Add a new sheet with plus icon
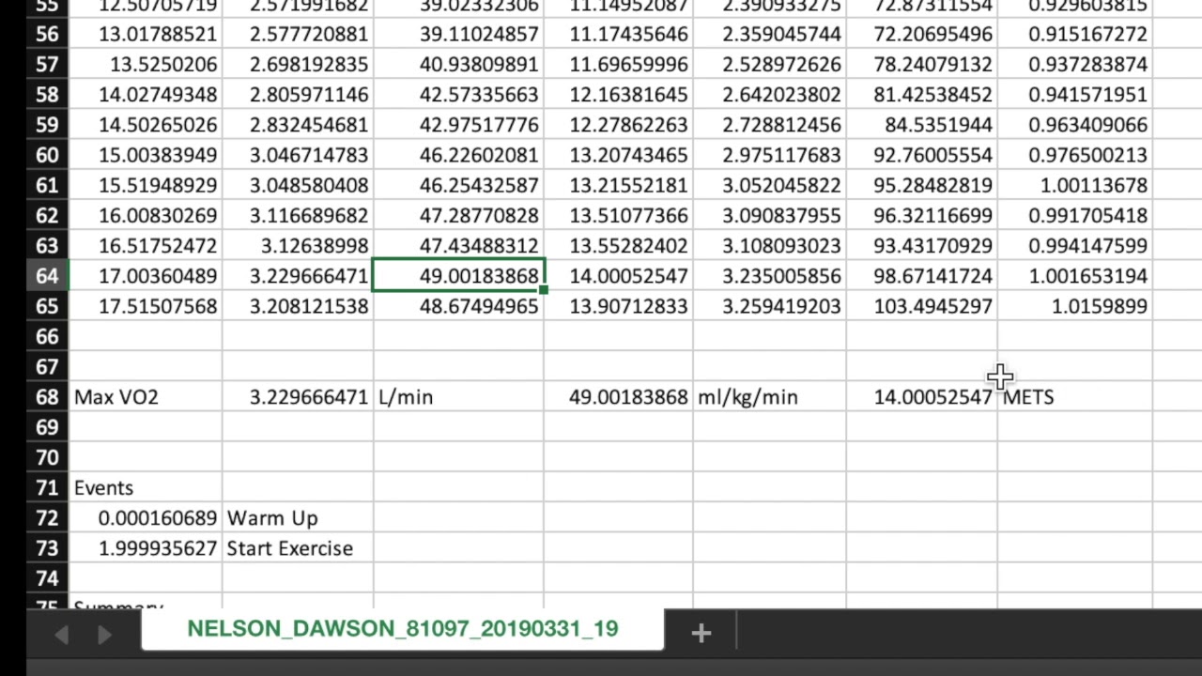This screenshot has width=1202, height=676. [x=701, y=634]
